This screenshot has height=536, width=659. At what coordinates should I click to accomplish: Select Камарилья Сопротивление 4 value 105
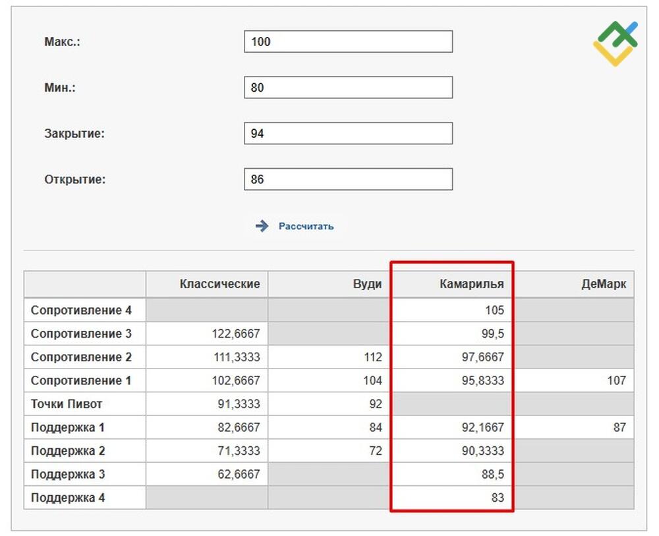[x=494, y=310]
